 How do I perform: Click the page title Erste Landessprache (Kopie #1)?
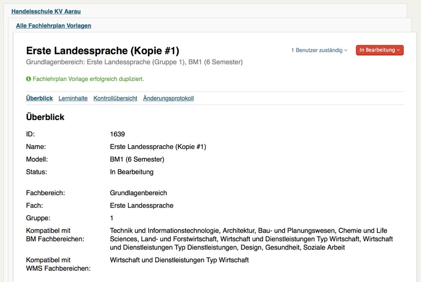click(x=103, y=51)
